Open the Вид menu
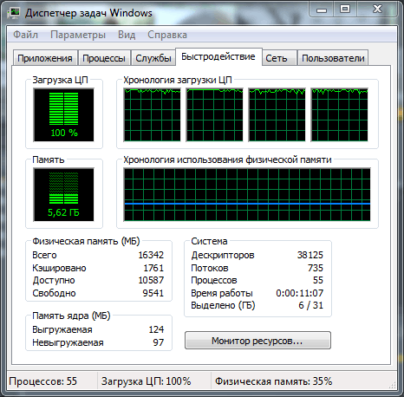Screen dimensions: 404x397 point(127,35)
